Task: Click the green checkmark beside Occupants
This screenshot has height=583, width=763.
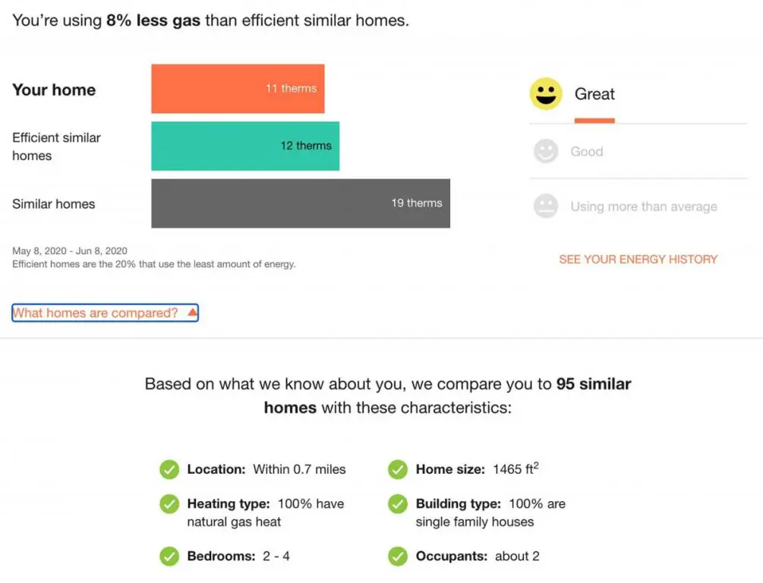Action: (398, 556)
